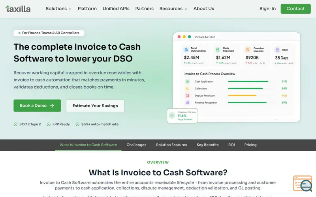Click the Invoice to Cash Process Overview heading
The image size is (316, 197).
[x=210, y=74]
